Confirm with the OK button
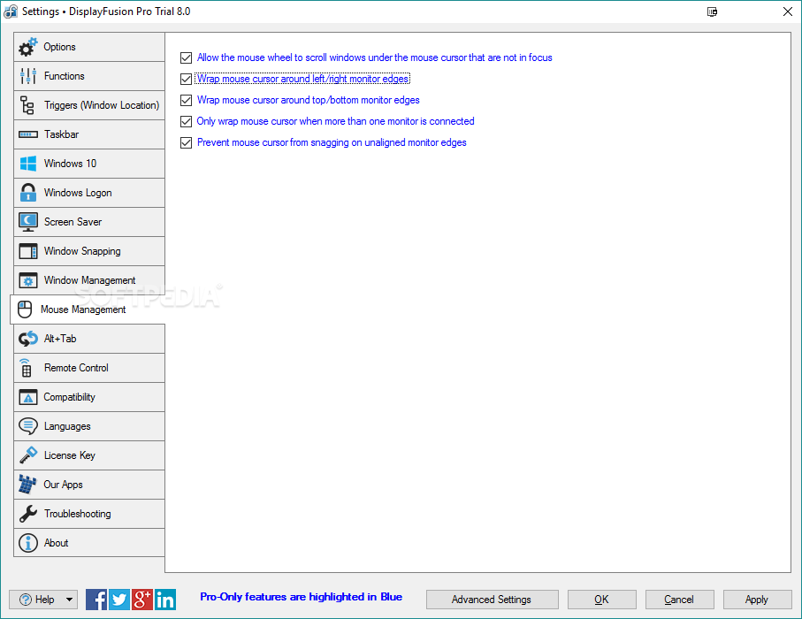 (x=602, y=600)
